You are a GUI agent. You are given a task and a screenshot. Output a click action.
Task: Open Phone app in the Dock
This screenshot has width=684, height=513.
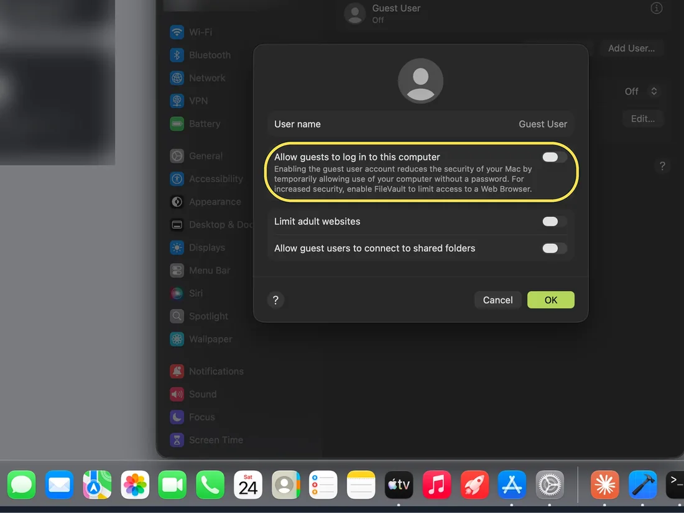click(210, 484)
